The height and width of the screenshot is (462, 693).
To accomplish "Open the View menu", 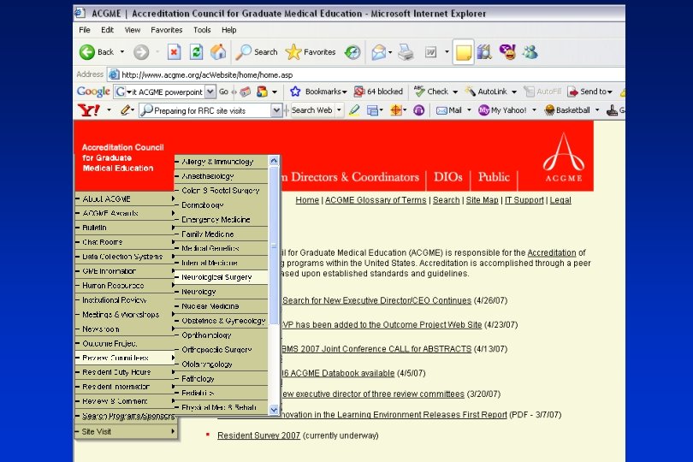I will click(132, 30).
